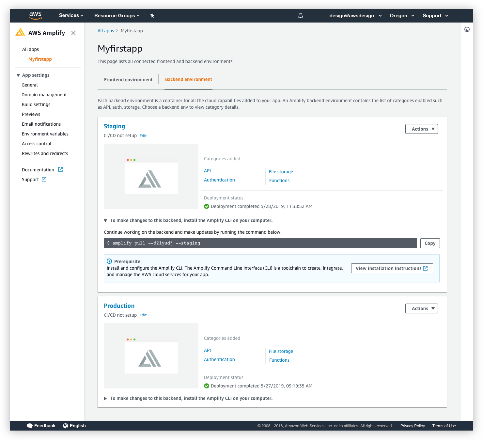Click amplify pull command text field
The image size is (483, 441).
(x=260, y=243)
